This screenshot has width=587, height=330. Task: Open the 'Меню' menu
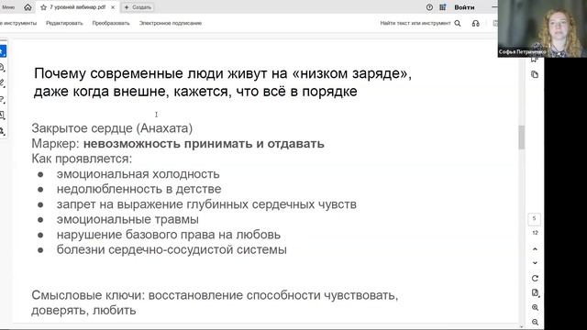coord(8,7)
